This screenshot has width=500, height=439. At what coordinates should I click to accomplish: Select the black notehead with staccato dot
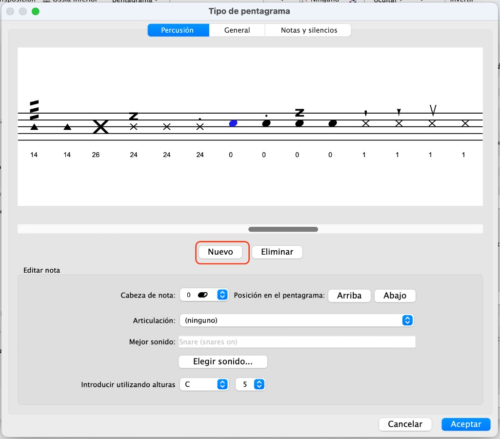pyautogui.click(x=266, y=123)
